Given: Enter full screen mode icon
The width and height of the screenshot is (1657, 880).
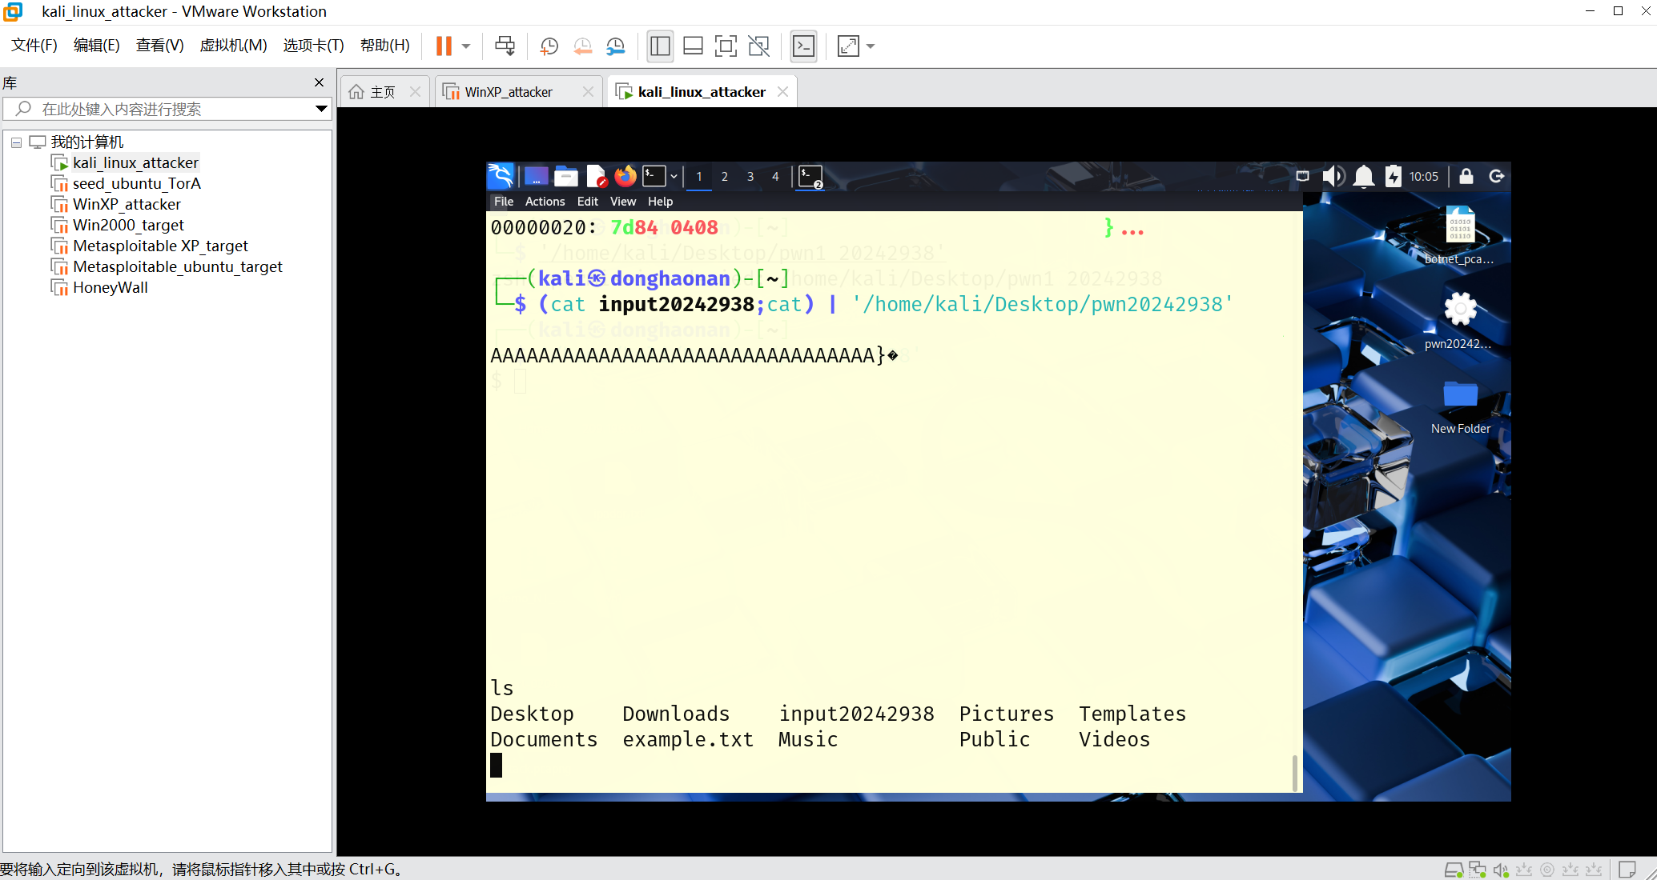Looking at the screenshot, I should coord(726,46).
